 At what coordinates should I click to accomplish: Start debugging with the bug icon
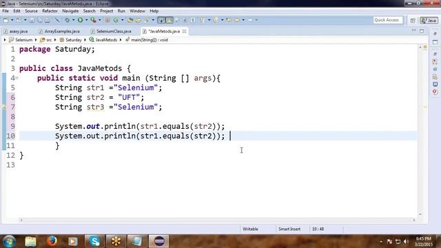(68, 20)
